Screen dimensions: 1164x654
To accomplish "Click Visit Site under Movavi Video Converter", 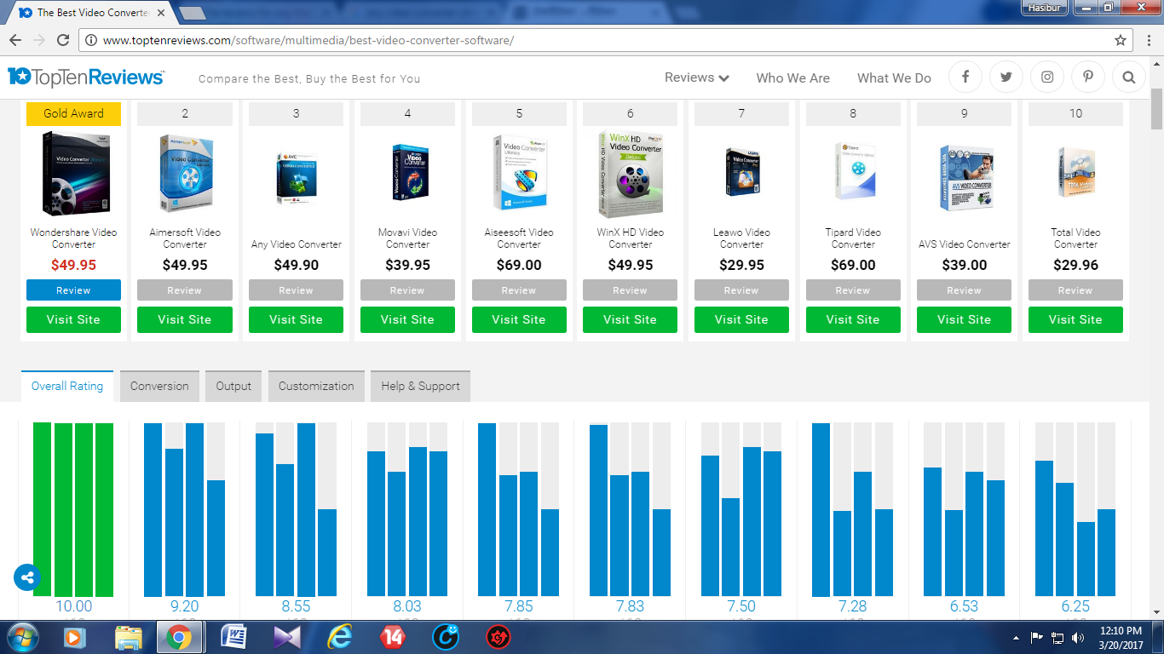I will click(407, 319).
